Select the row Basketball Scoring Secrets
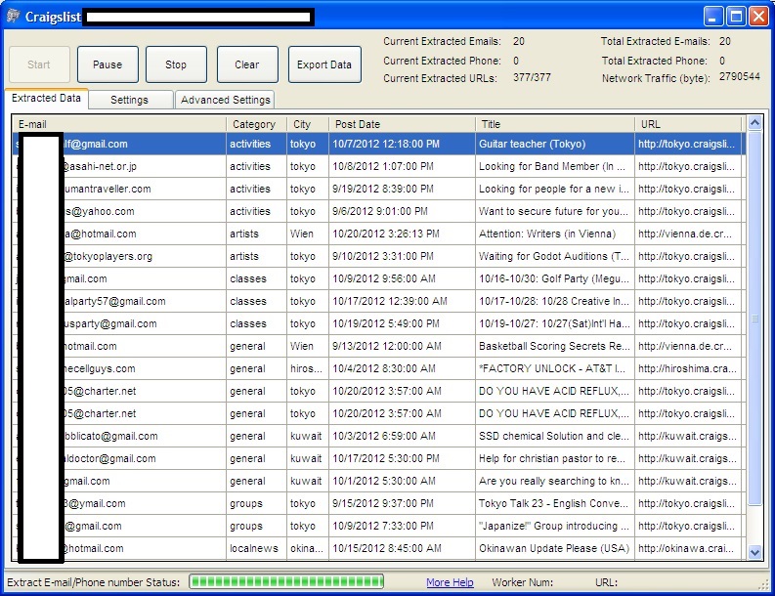This screenshot has width=775, height=596. [x=377, y=347]
